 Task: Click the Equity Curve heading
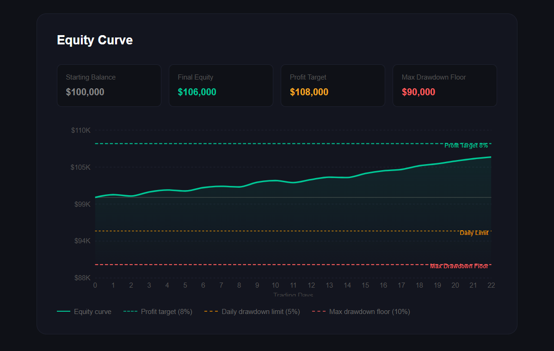click(95, 40)
